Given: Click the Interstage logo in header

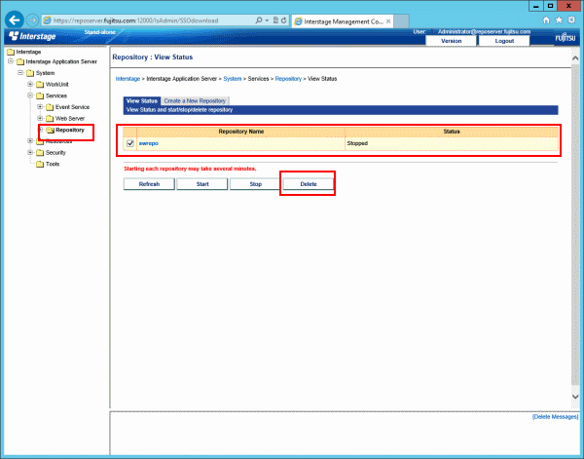Looking at the screenshot, I should tap(32, 36).
